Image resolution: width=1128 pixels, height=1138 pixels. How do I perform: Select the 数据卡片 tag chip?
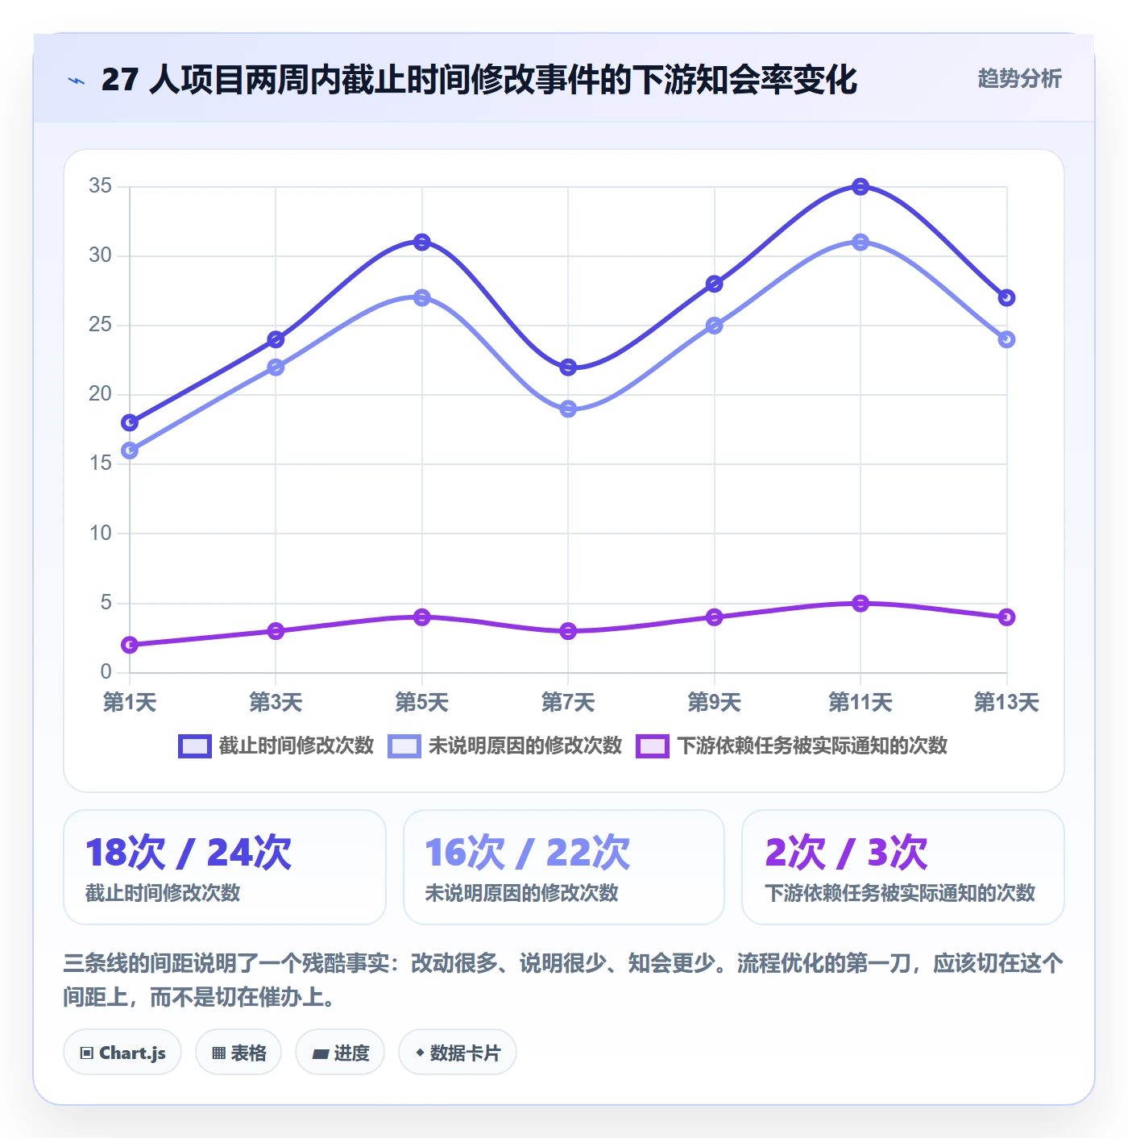tap(458, 1053)
